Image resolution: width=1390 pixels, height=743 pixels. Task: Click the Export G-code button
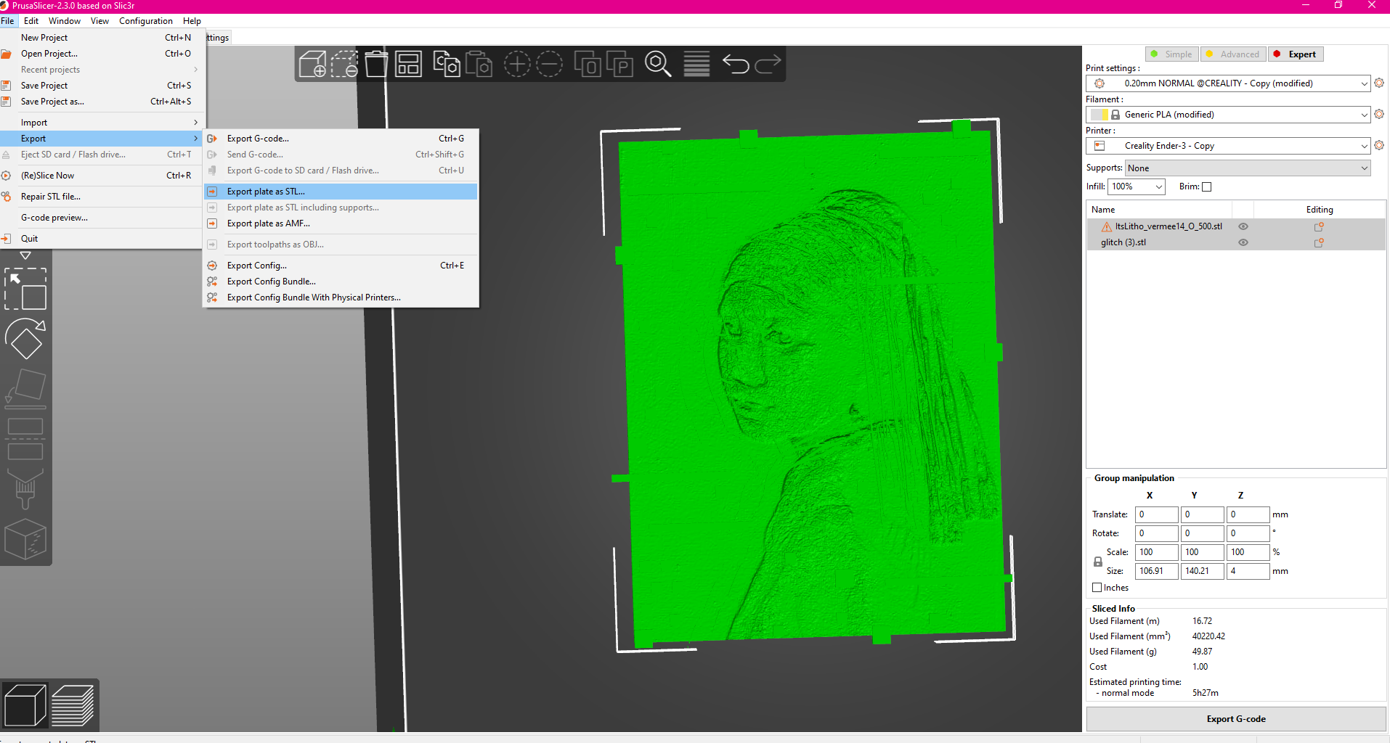(1236, 719)
